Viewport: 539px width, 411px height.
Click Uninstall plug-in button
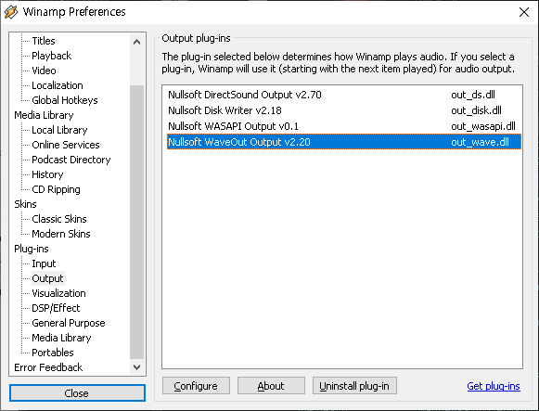tap(354, 386)
